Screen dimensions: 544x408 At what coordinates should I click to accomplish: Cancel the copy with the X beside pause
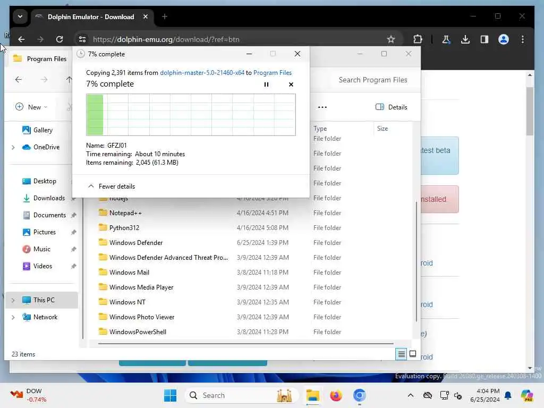(x=291, y=84)
